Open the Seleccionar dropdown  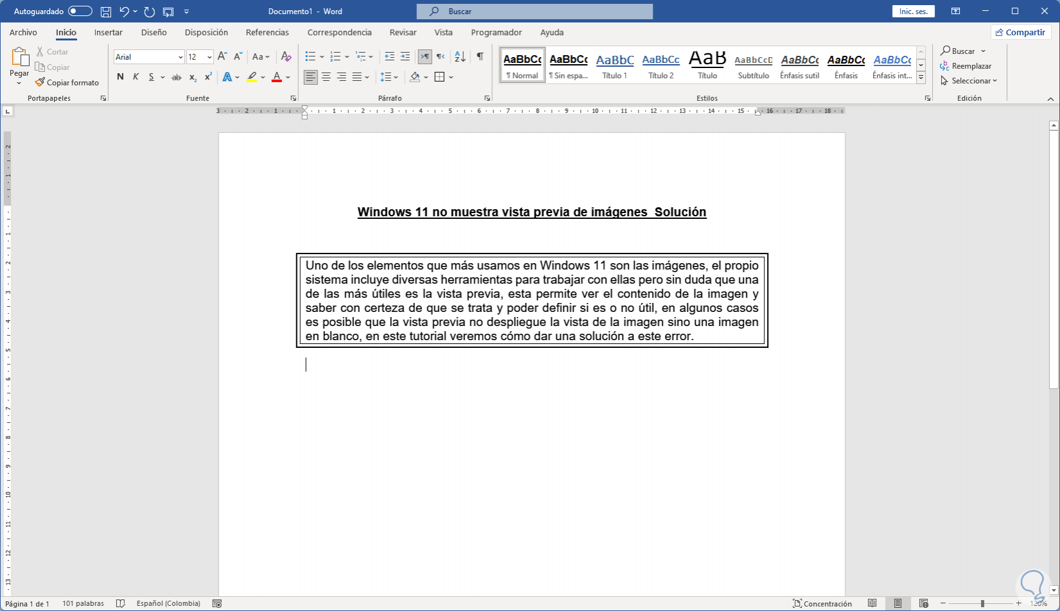click(x=969, y=81)
